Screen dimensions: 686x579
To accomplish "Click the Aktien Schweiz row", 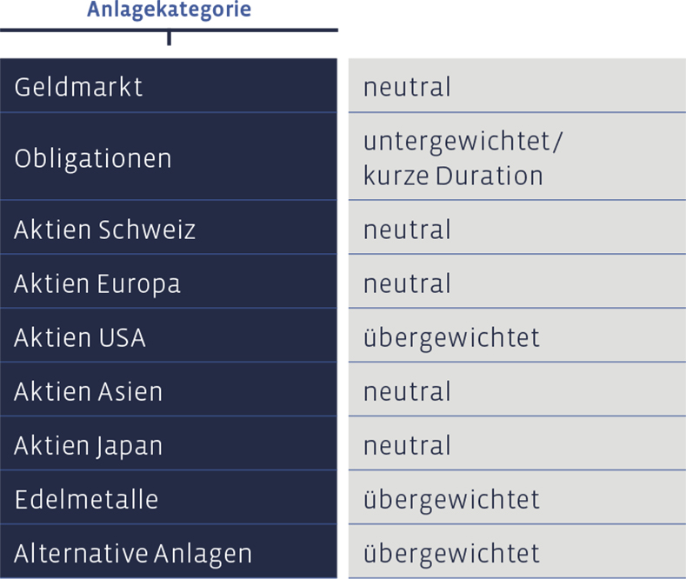I will point(169,228).
